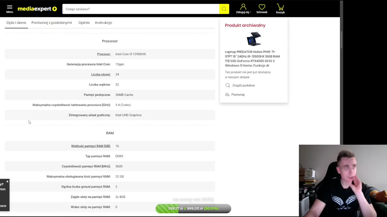
Task: Click the Liczba wątków: label
Action: point(100,85)
